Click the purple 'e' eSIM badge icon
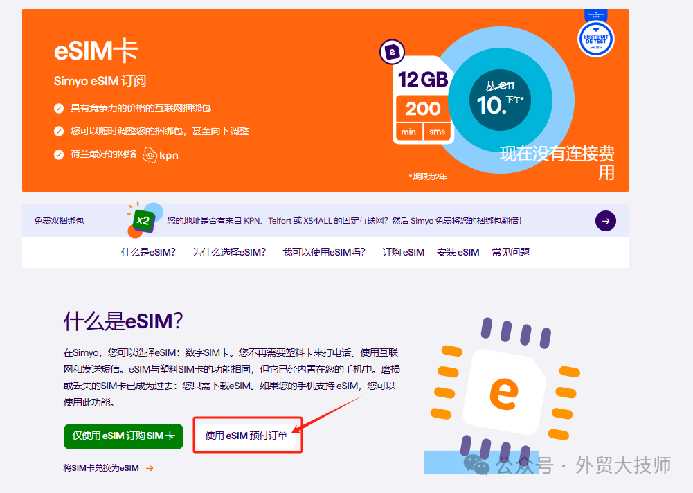 pyautogui.click(x=392, y=52)
